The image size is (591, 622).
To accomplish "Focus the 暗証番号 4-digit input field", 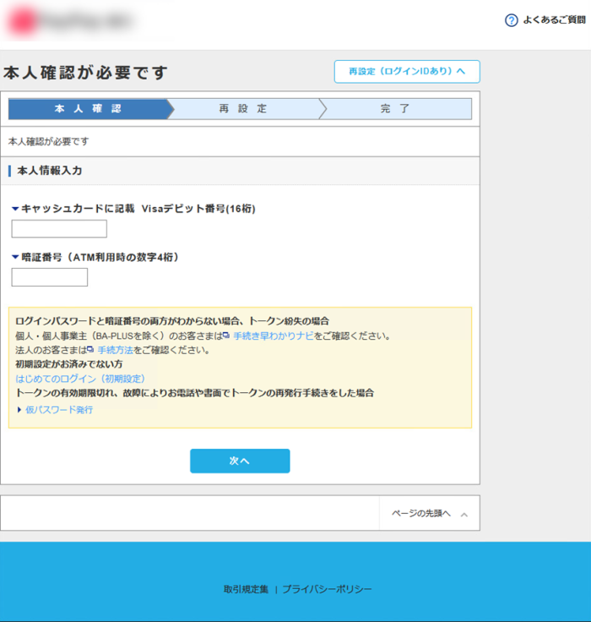I will (x=50, y=277).
